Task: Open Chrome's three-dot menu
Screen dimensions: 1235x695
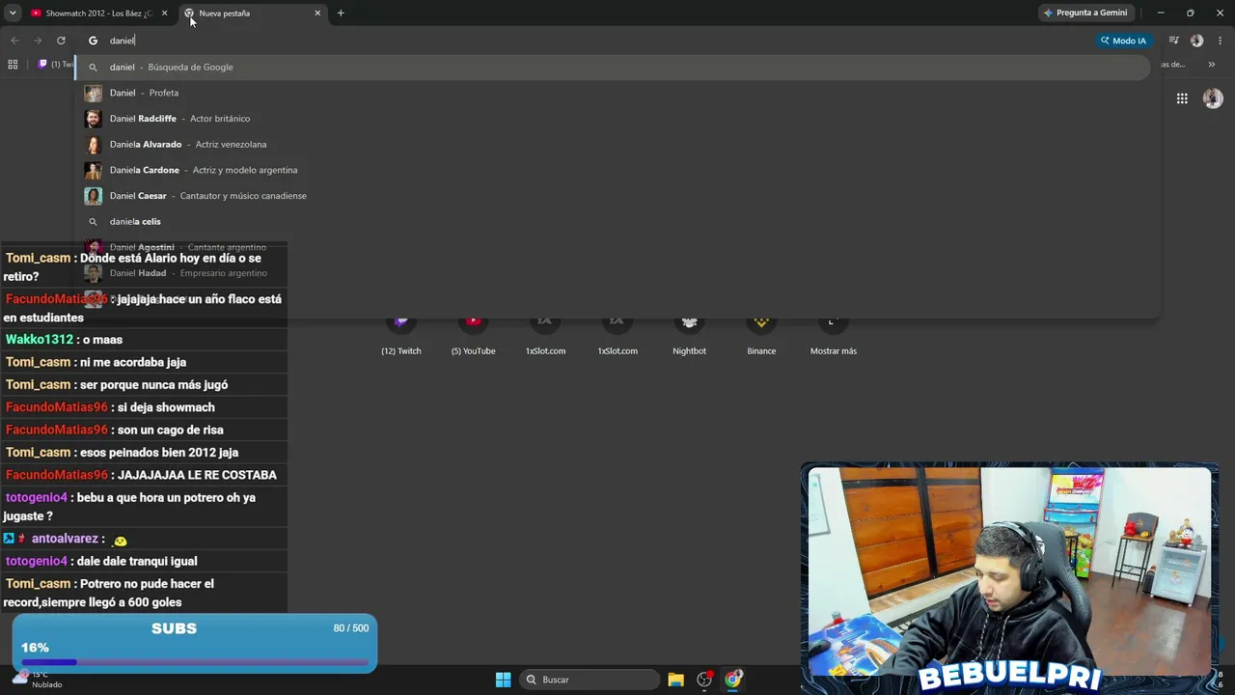Action: click(1221, 41)
